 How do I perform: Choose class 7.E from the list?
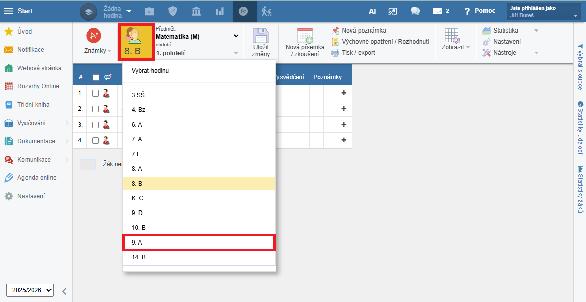(x=199, y=154)
